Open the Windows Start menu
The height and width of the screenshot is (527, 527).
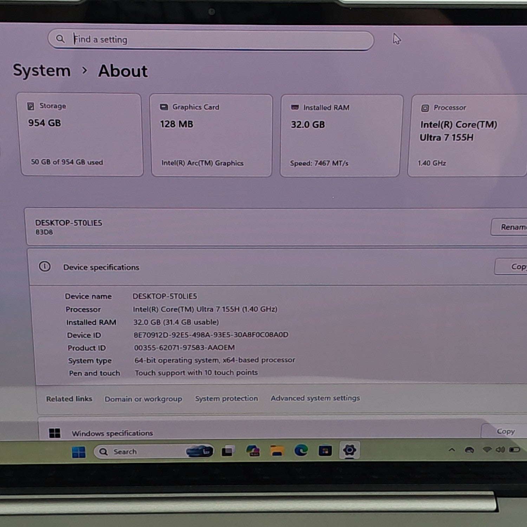click(x=79, y=452)
